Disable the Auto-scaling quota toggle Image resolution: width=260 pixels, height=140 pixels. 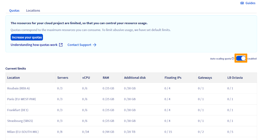[241, 58]
